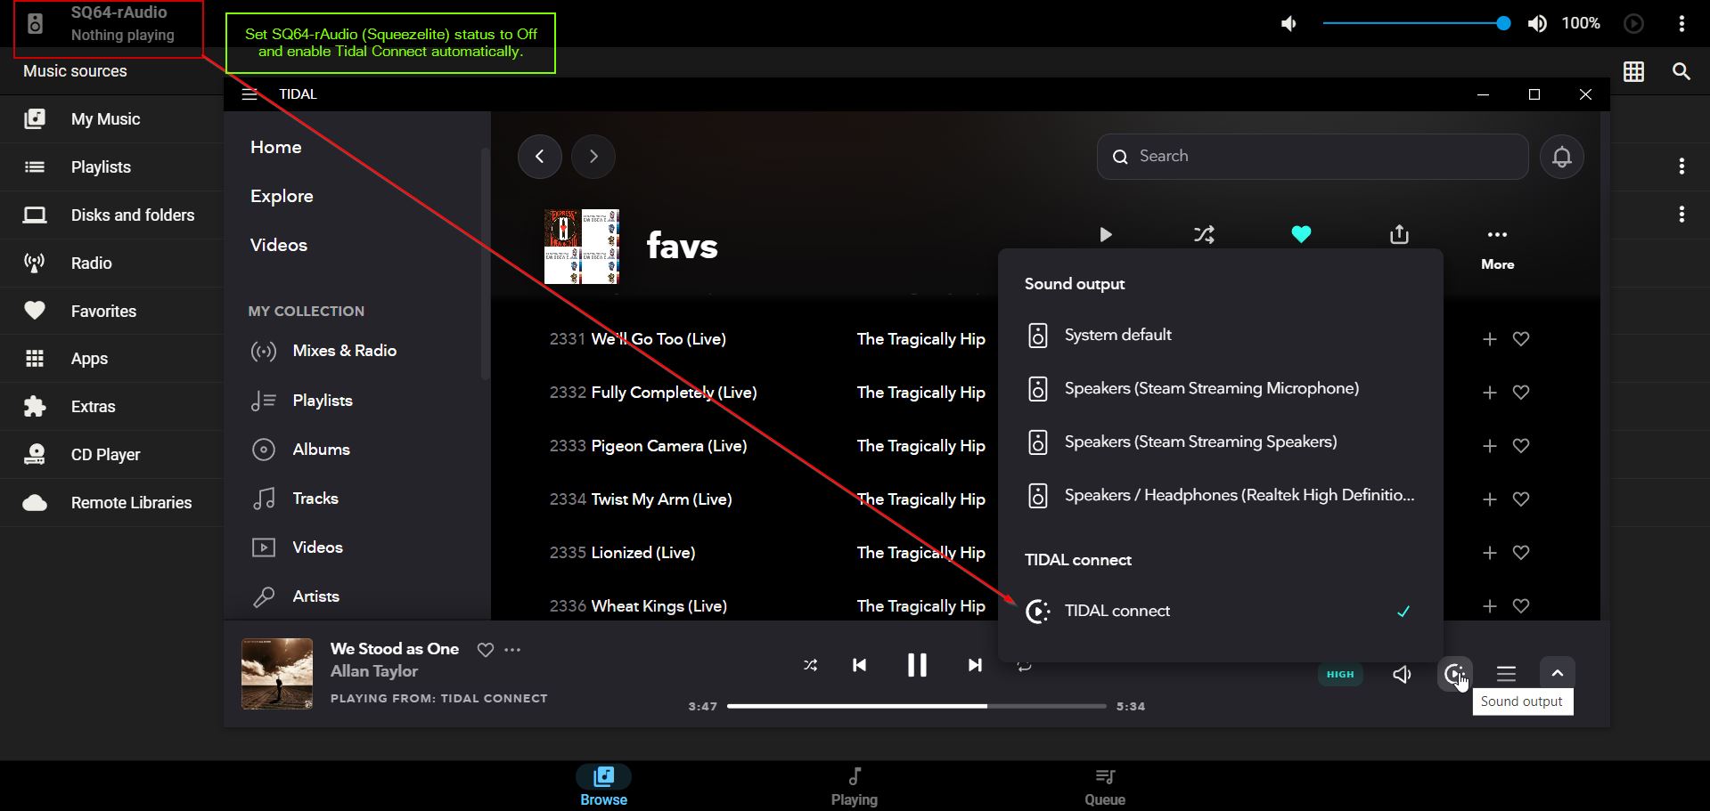1710x811 pixels.
Task: Open Playlists in TIDAL My Collection
Action: click(x=302, y=401)
